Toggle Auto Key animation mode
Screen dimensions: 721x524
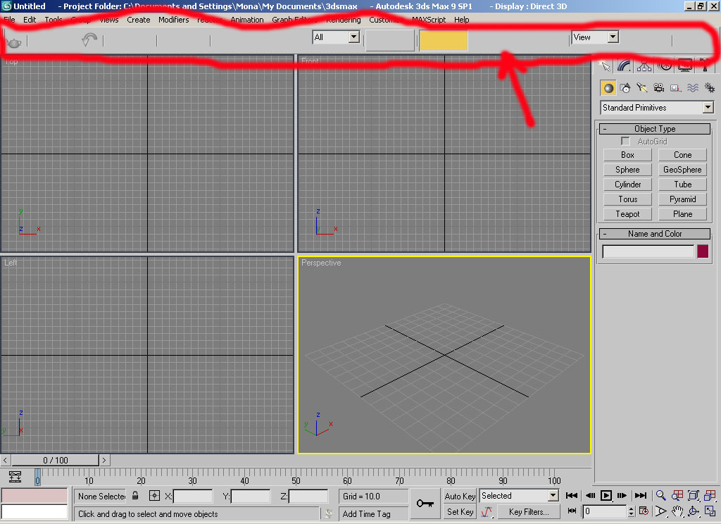[460, 496]
